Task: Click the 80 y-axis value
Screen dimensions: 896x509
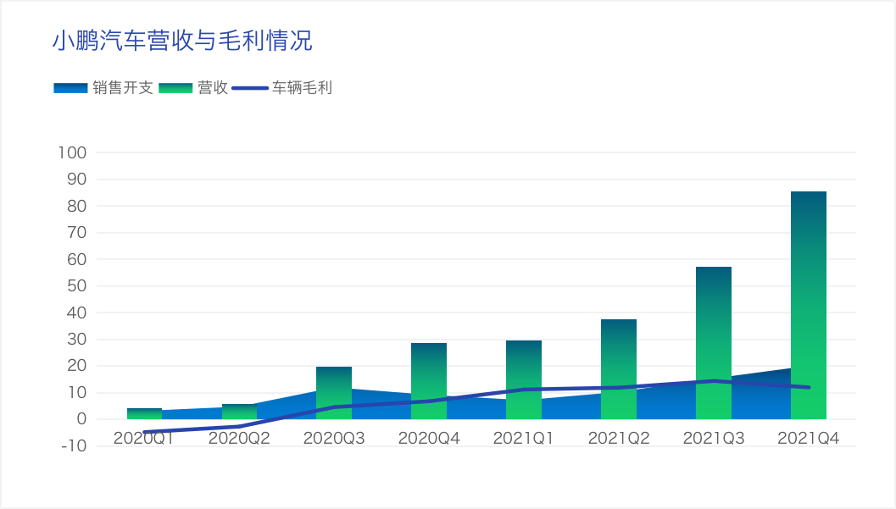Action: tap(76, 206)
